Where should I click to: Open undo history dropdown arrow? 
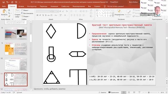click(x=9, y=2)
